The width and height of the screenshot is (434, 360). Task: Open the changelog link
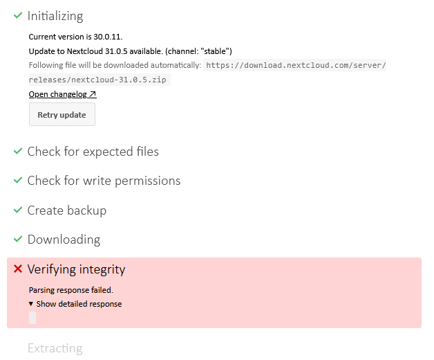click(x=63, y=94)
